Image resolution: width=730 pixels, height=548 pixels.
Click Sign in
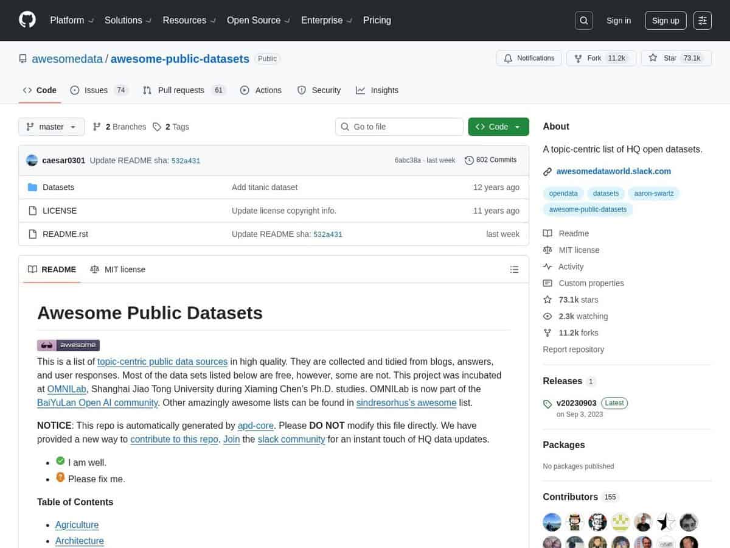(x=619, y=21)
